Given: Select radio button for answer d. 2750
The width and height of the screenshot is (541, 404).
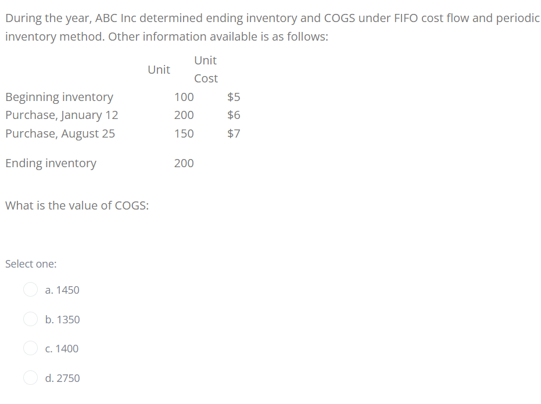Looking at the screenshot, I should pos(30,377).
